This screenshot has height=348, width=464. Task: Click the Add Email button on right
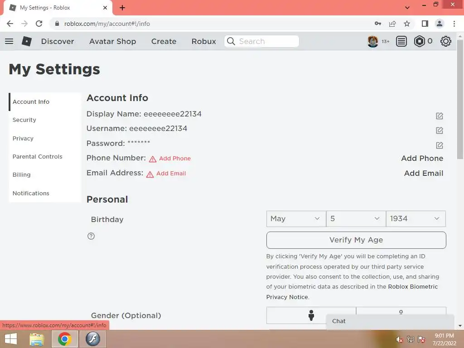(x=424, y=173)
